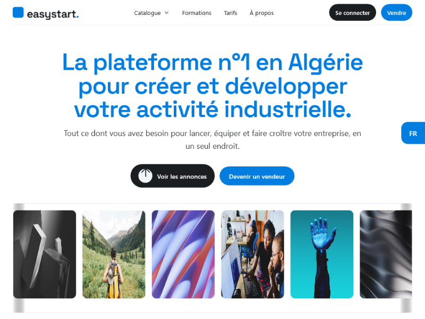Viewport: 425px width, 319px height.
Task: Open the grey geometric shapes thumbnail
Action: click(x=45, y=255)
